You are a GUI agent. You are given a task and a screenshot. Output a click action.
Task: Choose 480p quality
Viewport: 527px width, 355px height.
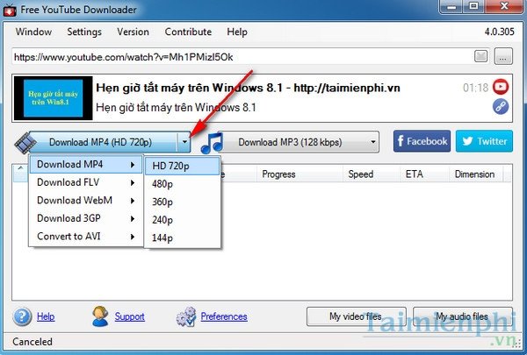[183, 184]
